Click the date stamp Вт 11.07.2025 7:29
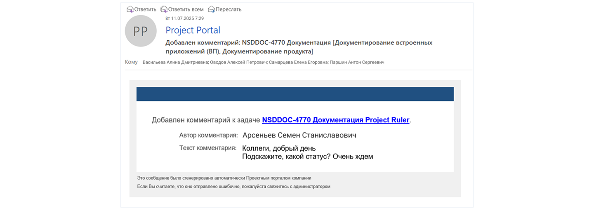 pyautogui.click(x=184, y=19)
